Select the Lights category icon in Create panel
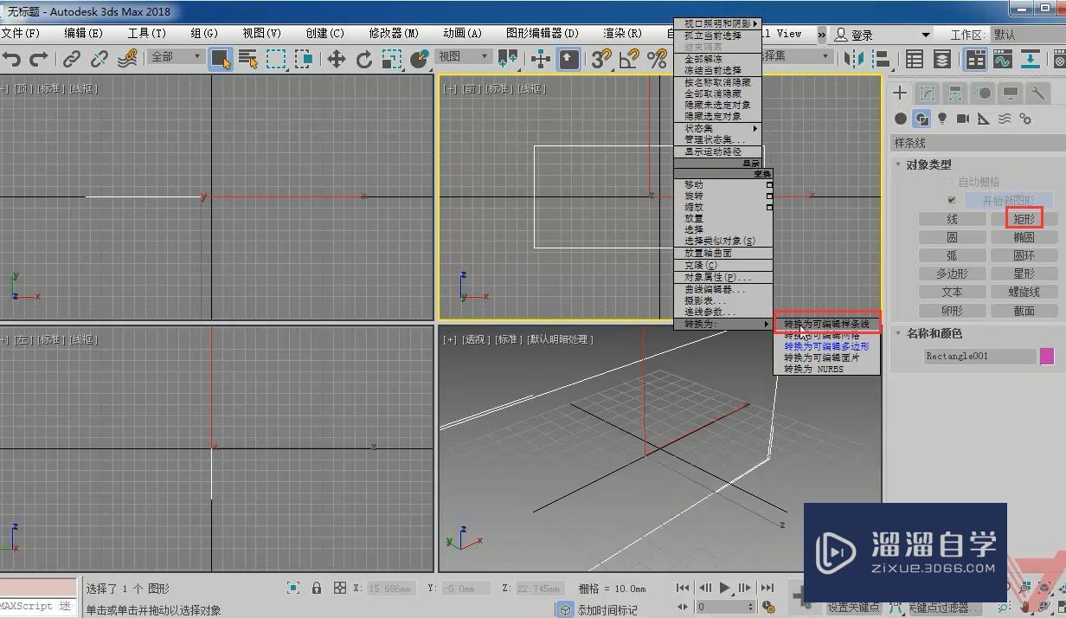The image size is (1066, 618). (x=941, y=119)
